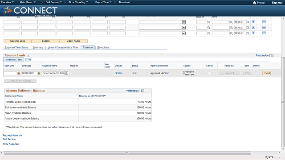Switch to the Summary tab
285x160 pixels.
pos(38,48)
